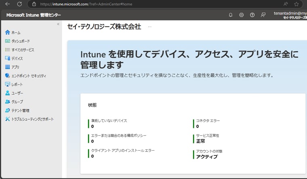
Task: Click the サービス正常性 status link
Action: tap(208, 135)
